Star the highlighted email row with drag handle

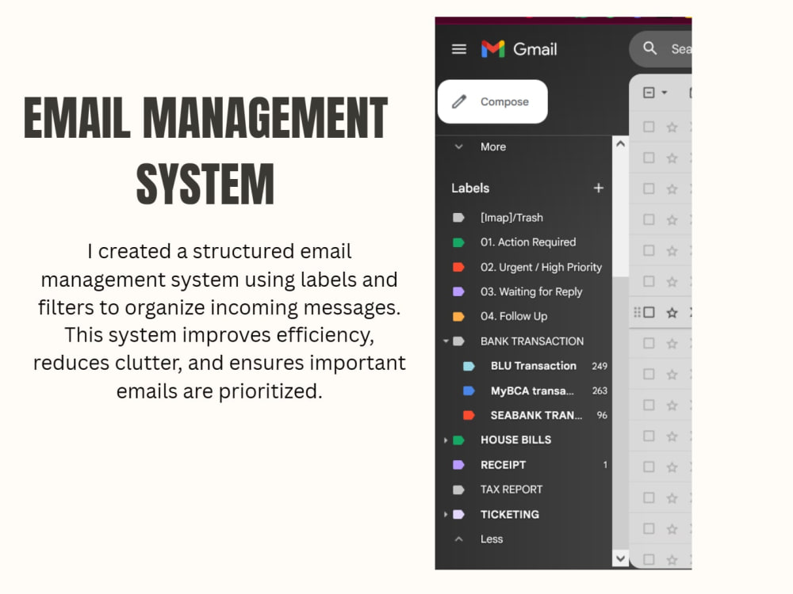[672, 313]
